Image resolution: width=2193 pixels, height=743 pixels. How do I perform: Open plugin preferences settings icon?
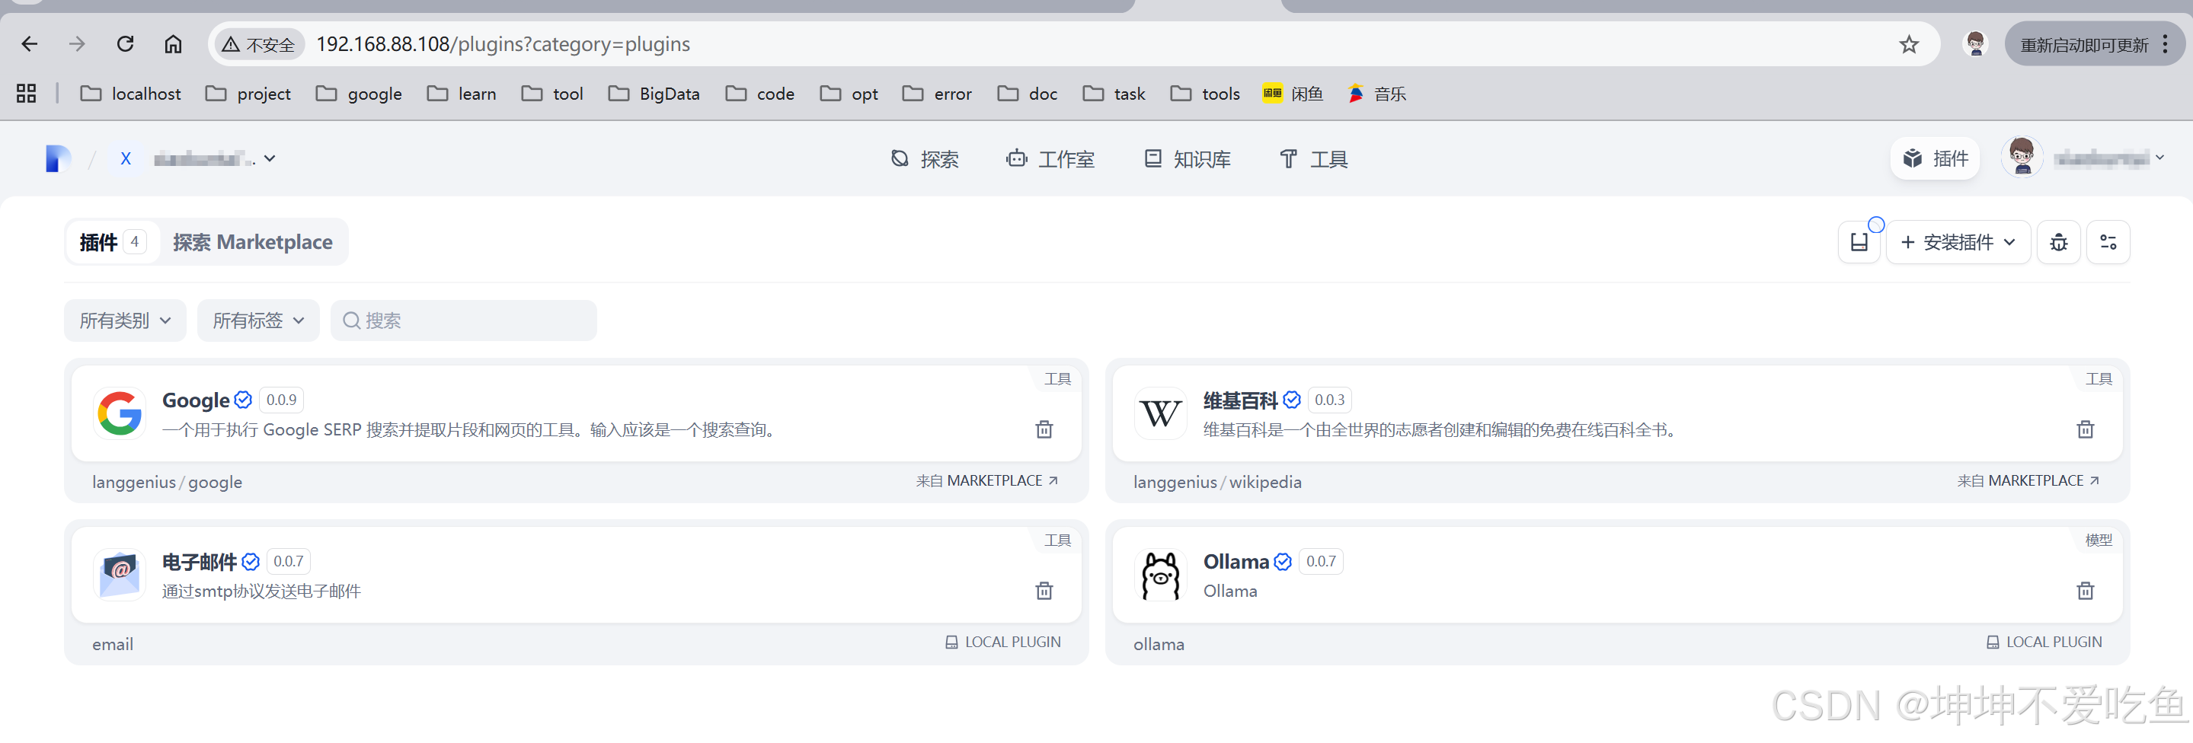click(2108, 243)
